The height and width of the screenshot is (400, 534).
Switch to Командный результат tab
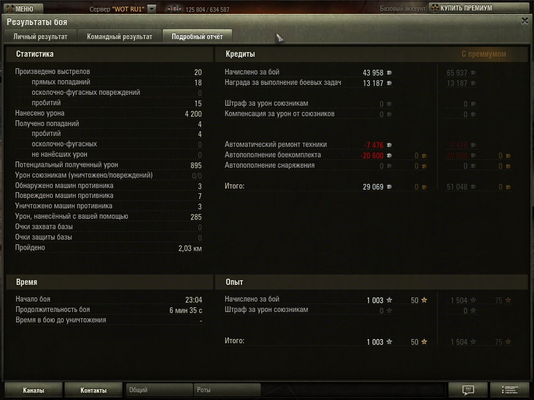119,36
